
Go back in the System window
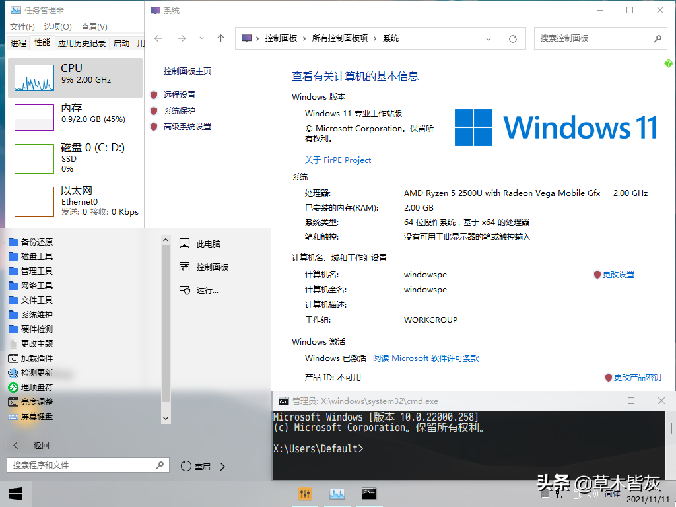(x=158, y=38)
